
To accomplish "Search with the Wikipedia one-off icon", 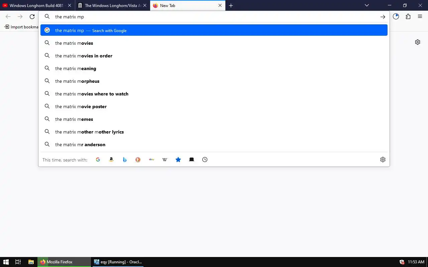I will (165, 160).
